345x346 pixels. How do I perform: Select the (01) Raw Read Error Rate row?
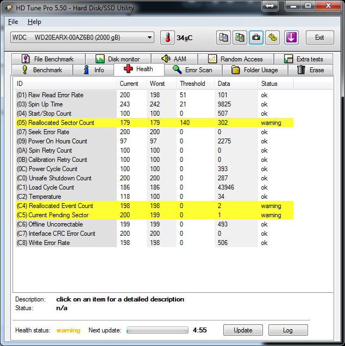[x=154, y=95]
